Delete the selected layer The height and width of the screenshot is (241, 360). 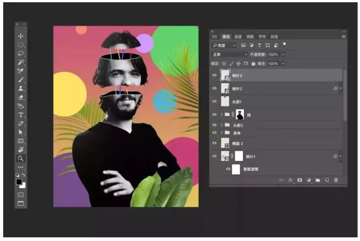pyautogui.click(x=336, y=180)
